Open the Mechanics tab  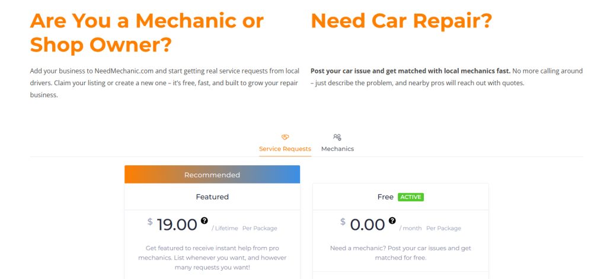337,149
